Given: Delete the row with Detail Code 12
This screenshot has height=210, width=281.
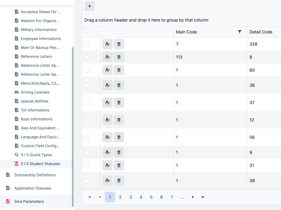Looking at the screenshot, I should click(119, 120).
